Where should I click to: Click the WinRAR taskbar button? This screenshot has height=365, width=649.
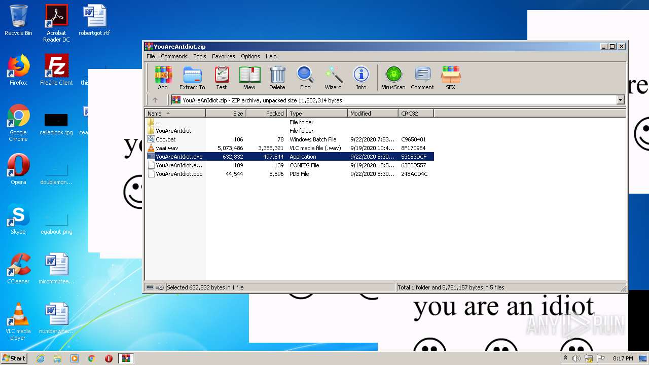click(126, 358)
